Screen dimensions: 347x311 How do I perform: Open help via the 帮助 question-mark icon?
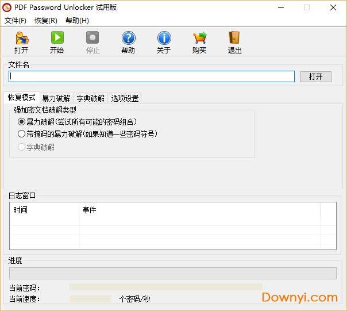[x=128, y=38]
